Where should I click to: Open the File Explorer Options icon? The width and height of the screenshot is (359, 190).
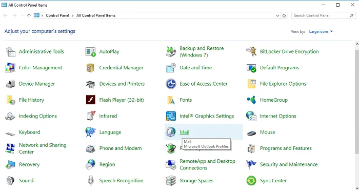(x=251, y=84)
